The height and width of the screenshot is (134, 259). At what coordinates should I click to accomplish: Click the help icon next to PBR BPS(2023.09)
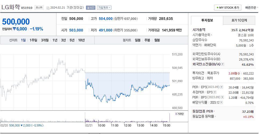pyautogui.click(x=222, y=97)
